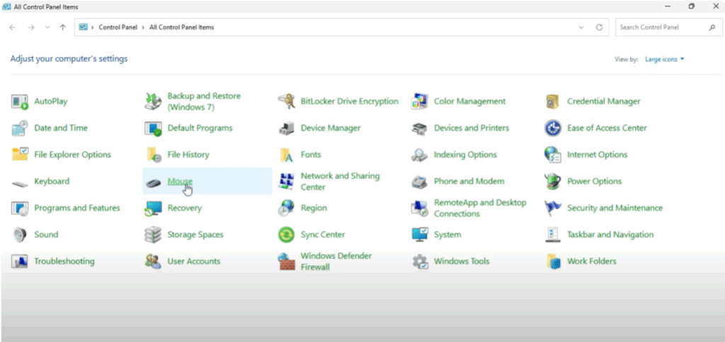Viewport: 725px width, 342px height.
Task: Click the Keyboard icon
Action: pos(19,183)
